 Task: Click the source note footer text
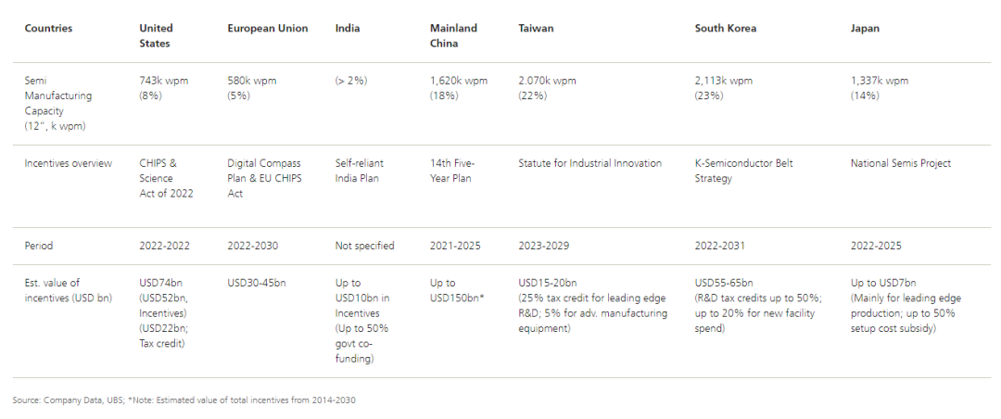[184, 400]
